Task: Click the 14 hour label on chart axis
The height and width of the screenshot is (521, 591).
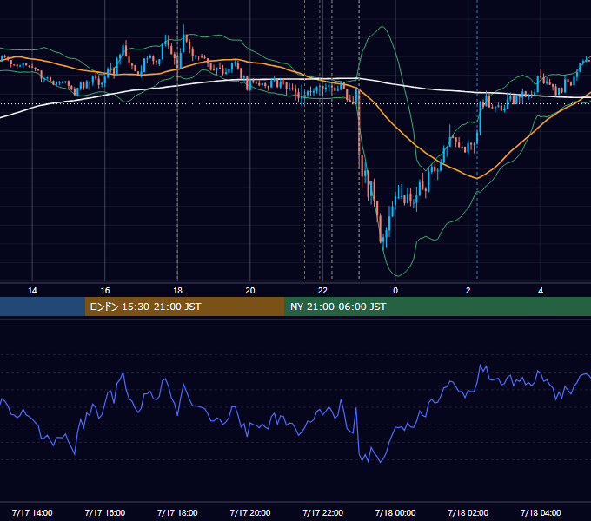Action: coord(32,291)
